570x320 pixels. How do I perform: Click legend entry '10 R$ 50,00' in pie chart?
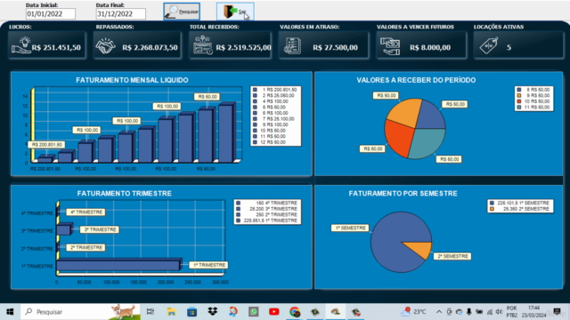[534, 101]
